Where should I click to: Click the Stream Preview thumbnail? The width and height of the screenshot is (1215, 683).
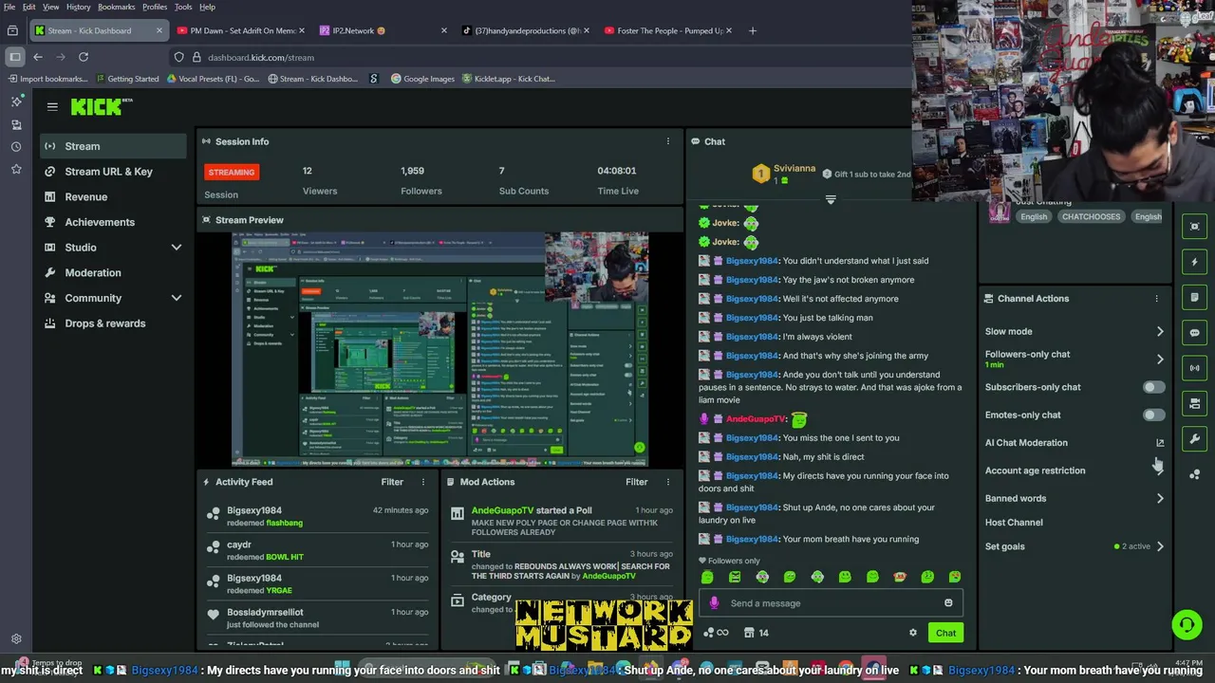click(x=439, y=349)
